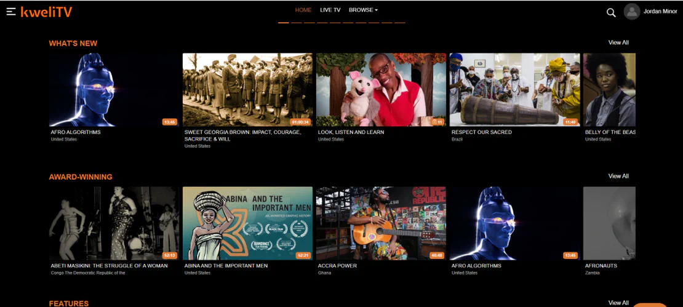Open the hamburger menu icon

[x=11, y=12]
